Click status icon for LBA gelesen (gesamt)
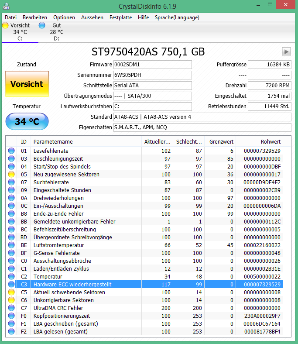This screenshot has height=344, width=298. point(11,331)
